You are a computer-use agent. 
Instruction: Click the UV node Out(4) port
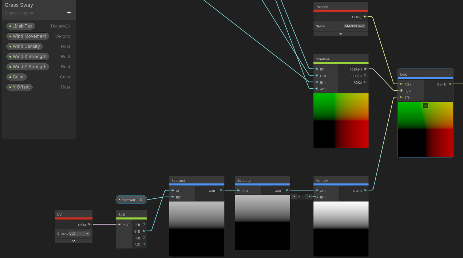pyautogui.click(x=89, y=224)
